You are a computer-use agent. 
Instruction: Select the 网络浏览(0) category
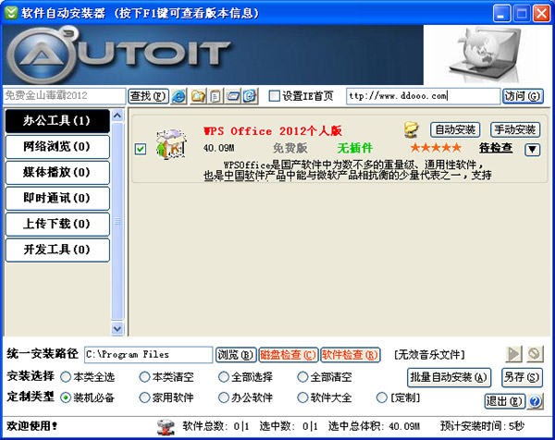[x=57, y=146]
